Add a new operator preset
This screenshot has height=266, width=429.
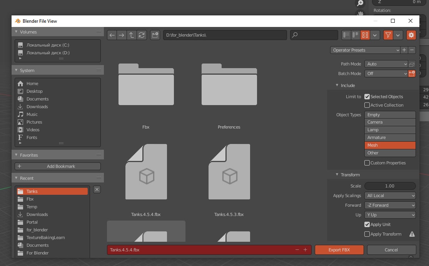tap(404, 50)
